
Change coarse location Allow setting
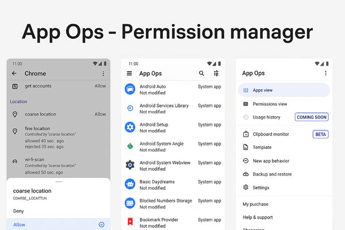tap(100, 114)
